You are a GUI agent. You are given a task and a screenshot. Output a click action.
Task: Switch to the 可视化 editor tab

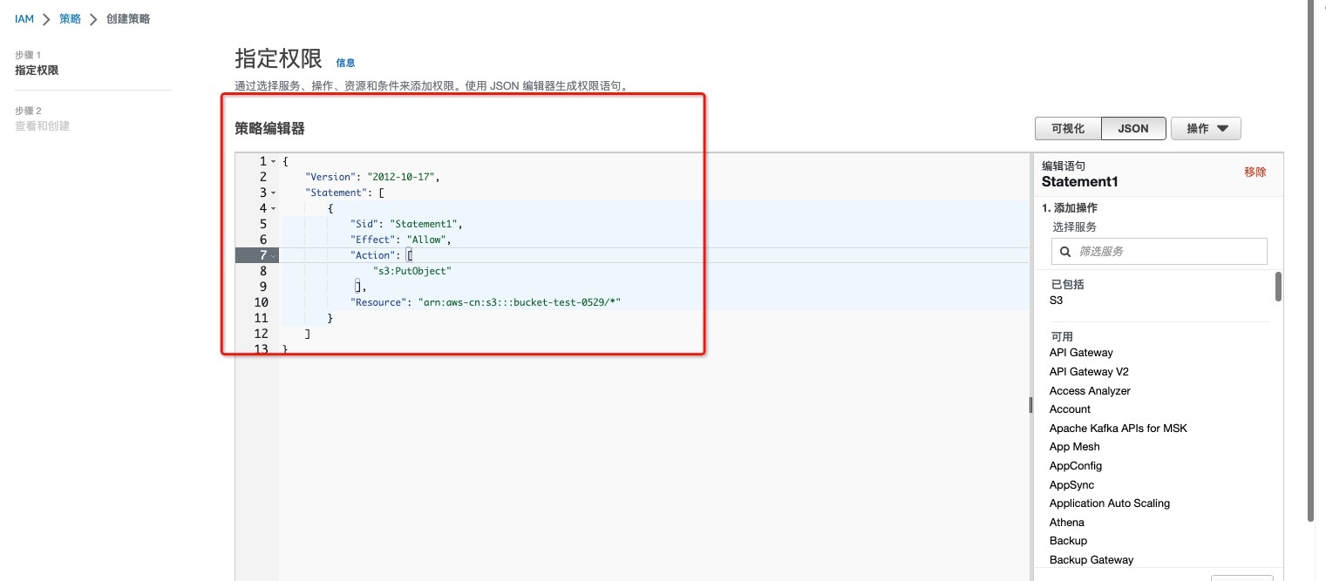[1068, 128]
